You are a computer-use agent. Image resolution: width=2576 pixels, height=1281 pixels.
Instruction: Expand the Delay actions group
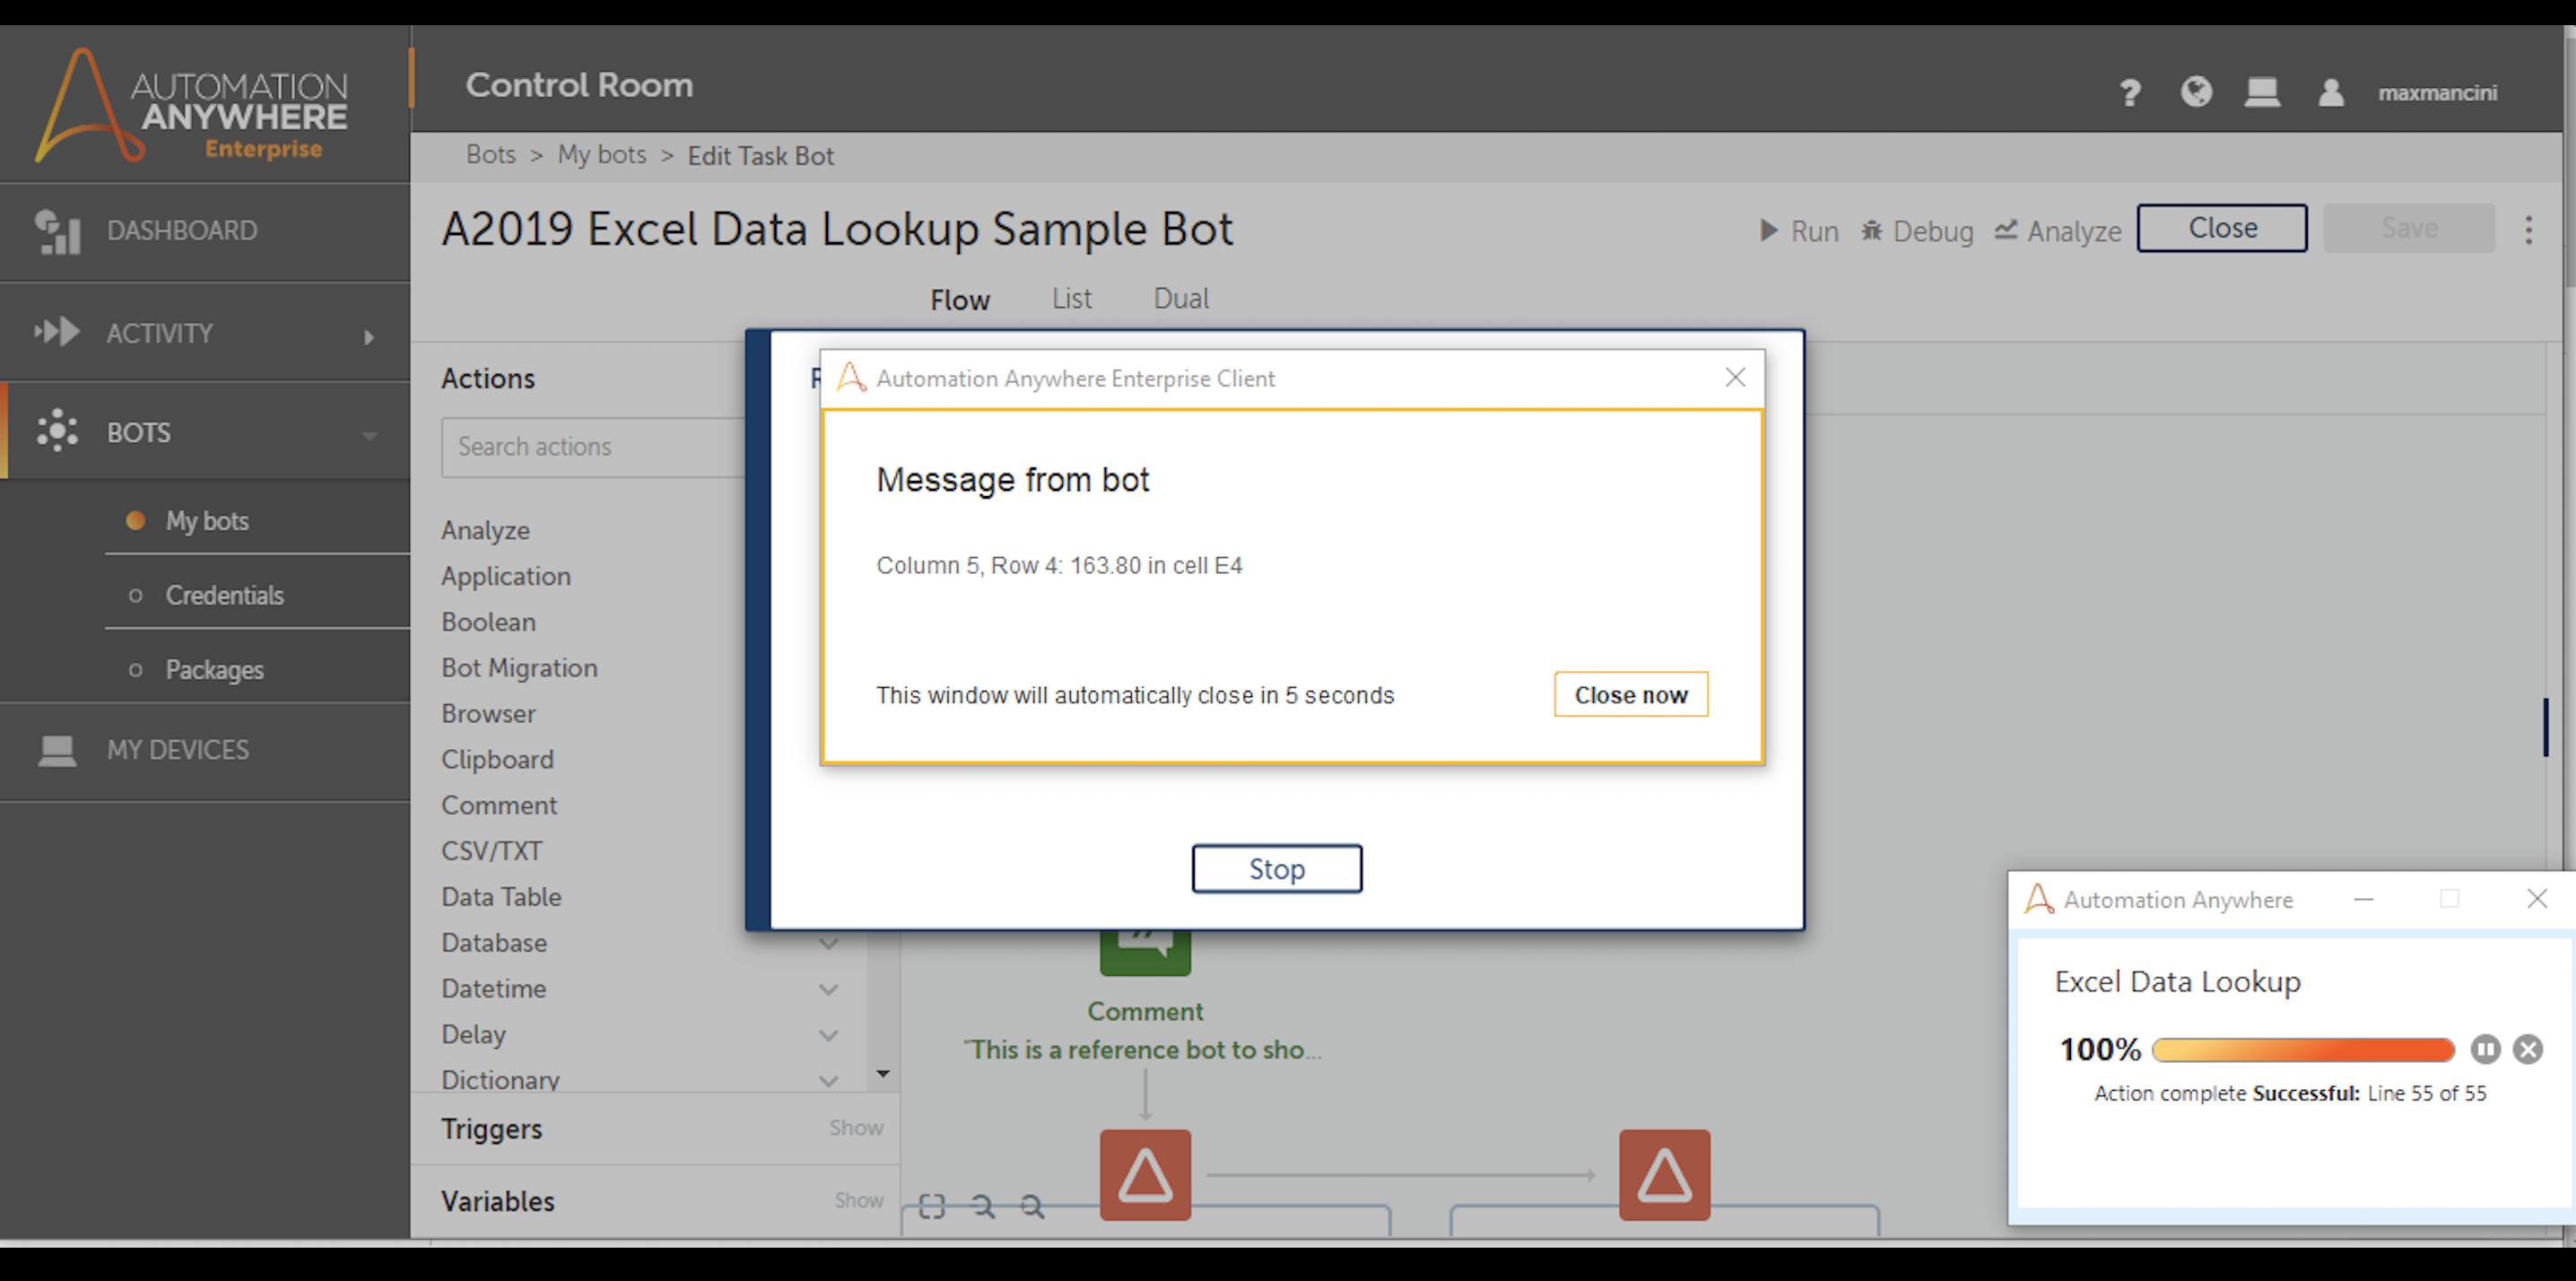coord(828,1035)
